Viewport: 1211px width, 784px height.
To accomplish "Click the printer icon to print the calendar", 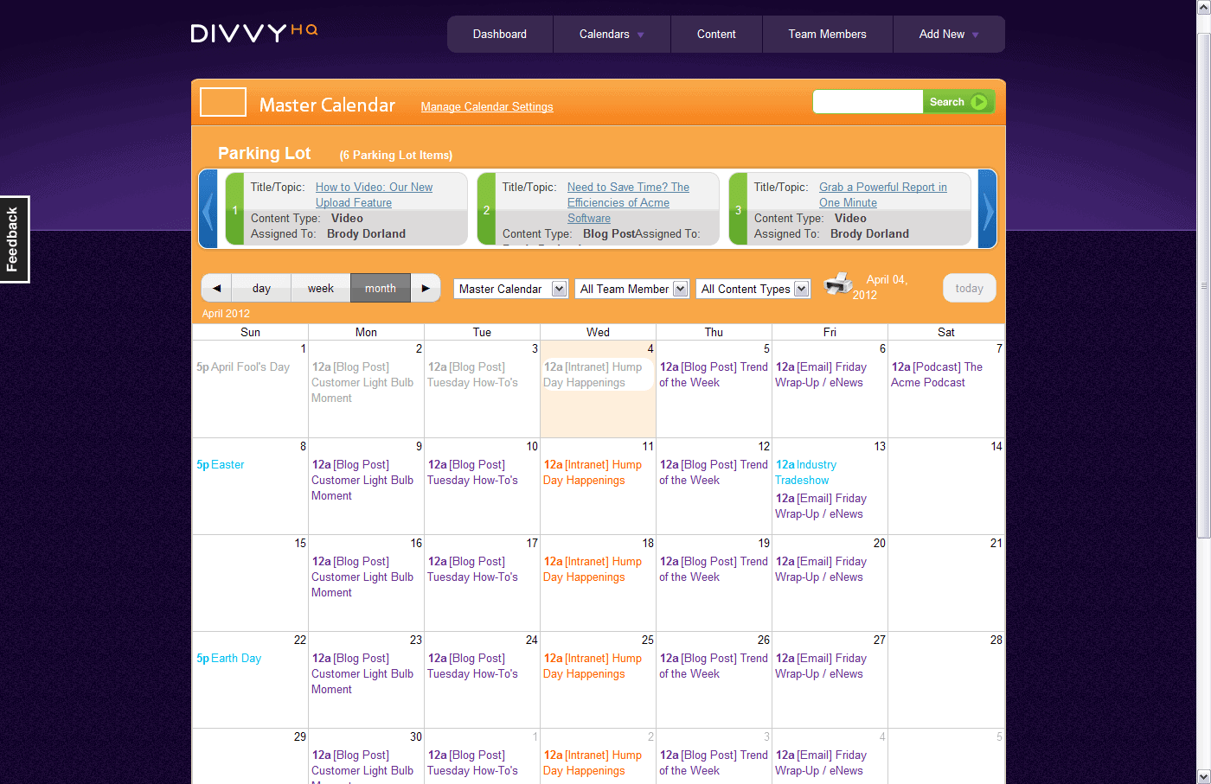I will tap(837, 286).
